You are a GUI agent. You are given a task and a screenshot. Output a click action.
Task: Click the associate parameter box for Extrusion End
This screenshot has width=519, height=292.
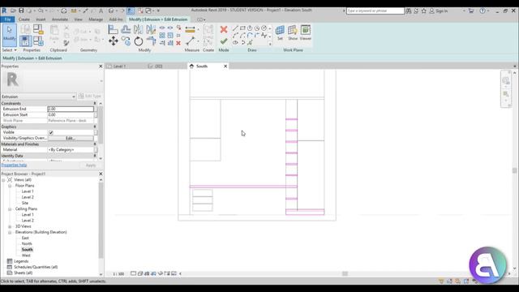tap(96, 109)
